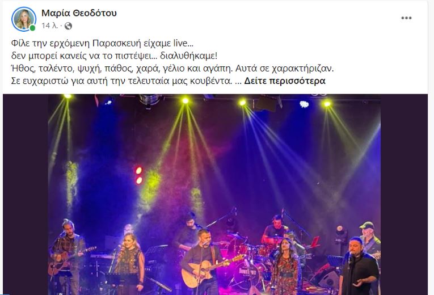Click the male singer dressed in black

tap(359, 267)
